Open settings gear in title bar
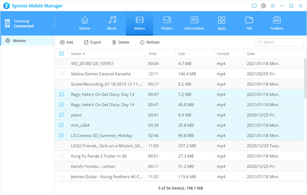307x195 pixels. point(263,6)
